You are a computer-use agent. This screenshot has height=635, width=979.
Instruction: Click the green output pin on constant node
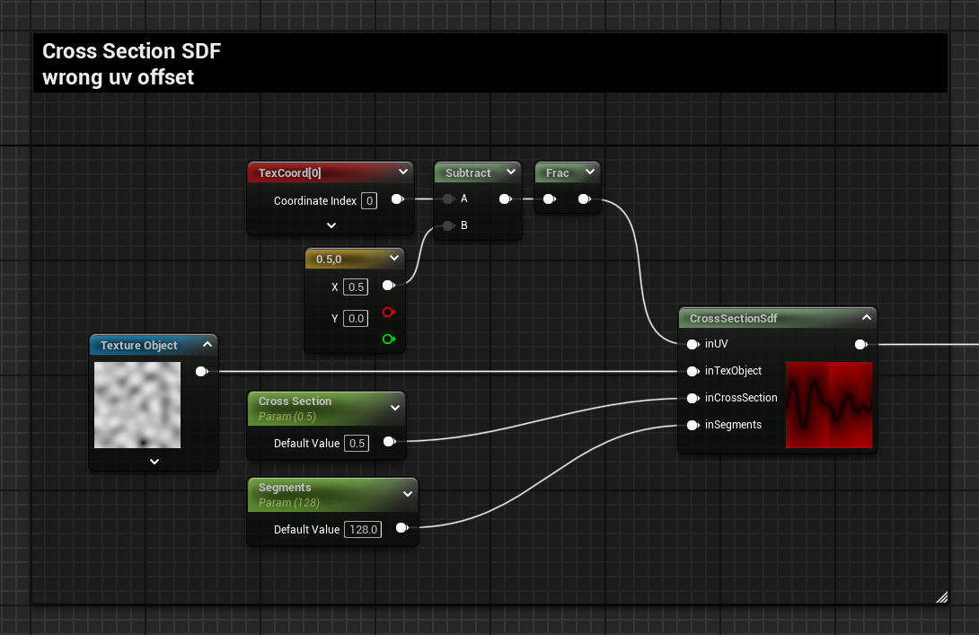388,340
